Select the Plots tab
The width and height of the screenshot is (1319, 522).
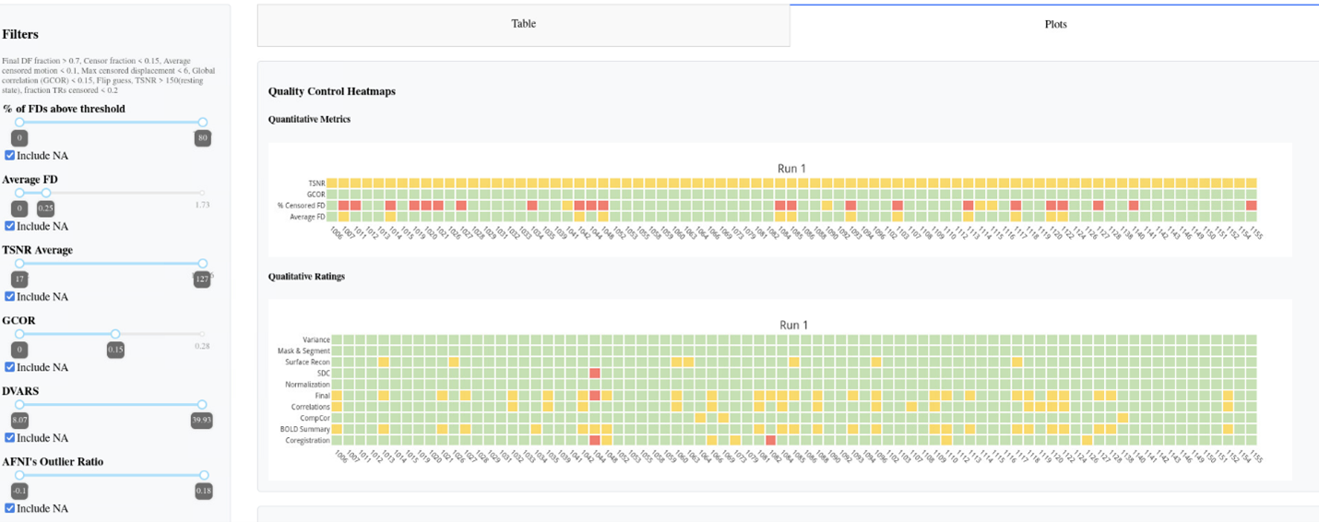pos(1055,24)
